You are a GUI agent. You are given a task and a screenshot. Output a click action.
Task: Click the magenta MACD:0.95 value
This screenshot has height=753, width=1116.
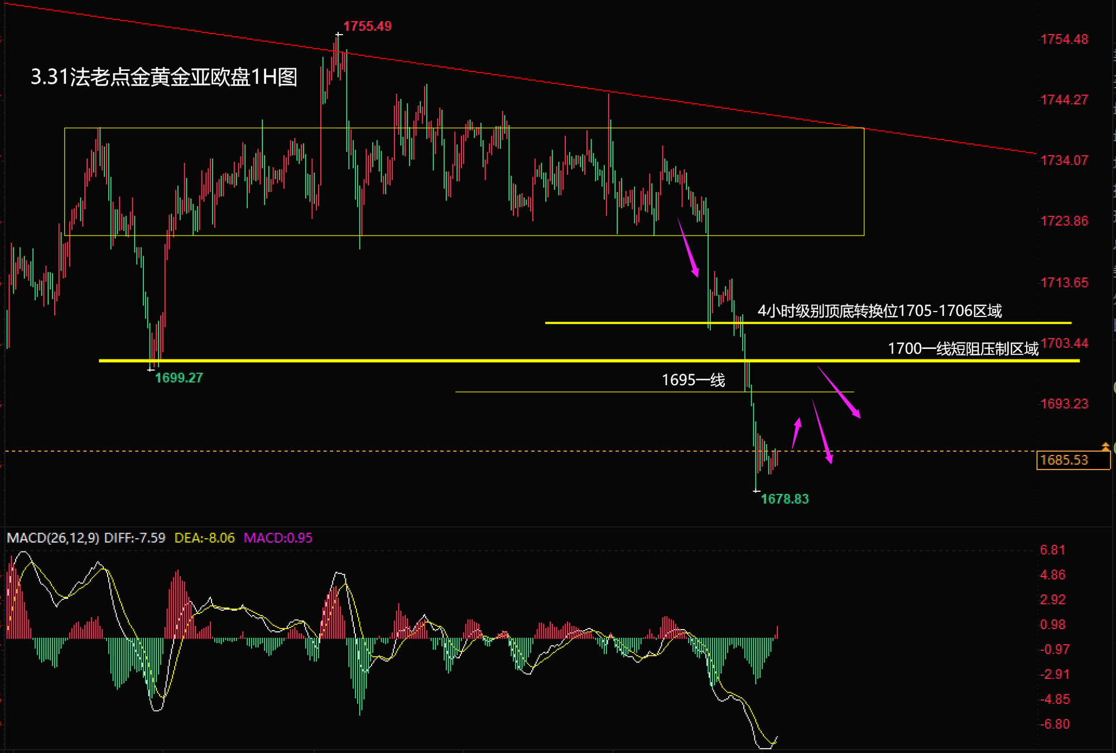(x=278, y=538)
